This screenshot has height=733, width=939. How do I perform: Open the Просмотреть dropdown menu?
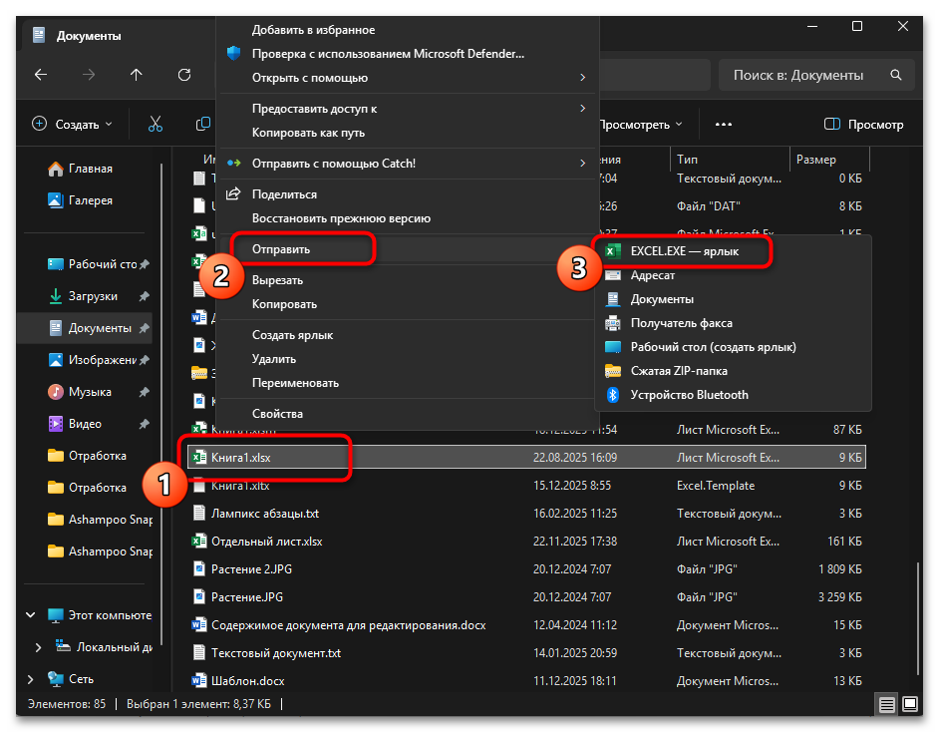640,124
